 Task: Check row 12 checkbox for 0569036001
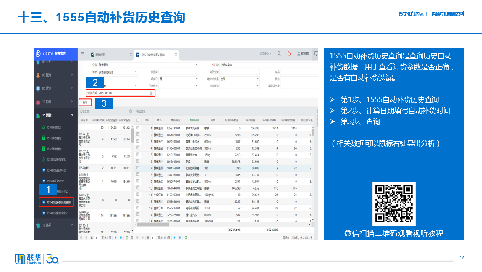138,201
